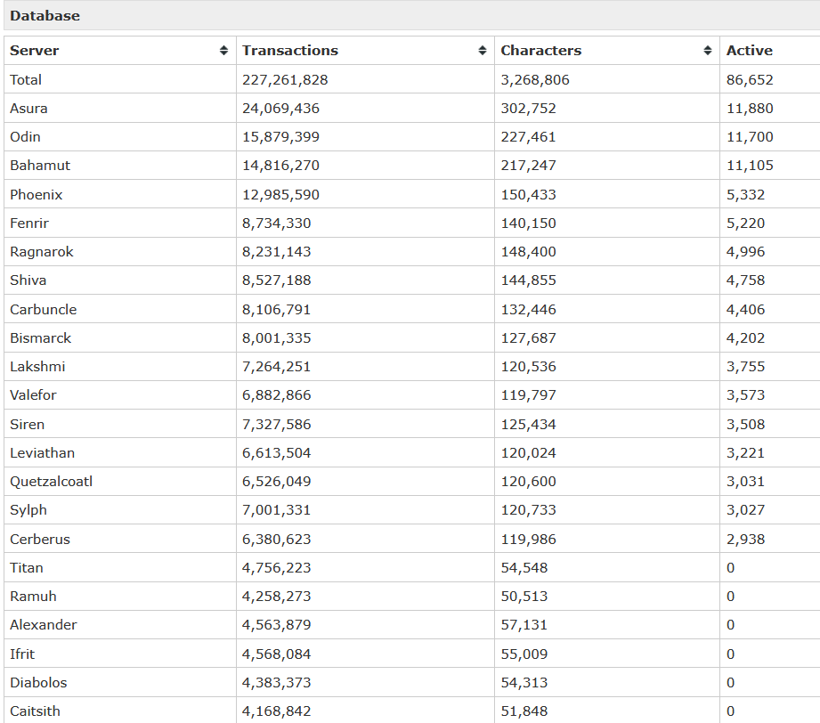Select the Odin server name
Screen dimensions: 820x723
pyautogui.click(x=25, y=136)
